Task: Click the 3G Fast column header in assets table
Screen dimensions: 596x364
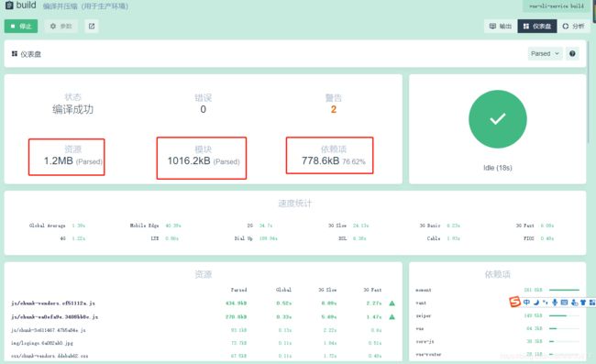Action: [x=372, y=290]
